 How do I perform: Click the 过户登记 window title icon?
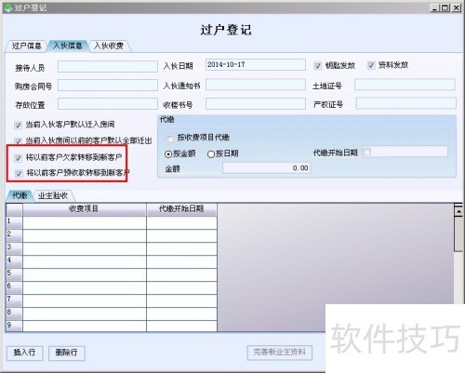(7, 7)
